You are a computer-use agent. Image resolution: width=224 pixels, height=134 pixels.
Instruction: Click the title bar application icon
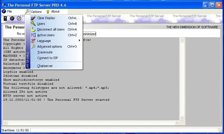click(x=4, y=5)
